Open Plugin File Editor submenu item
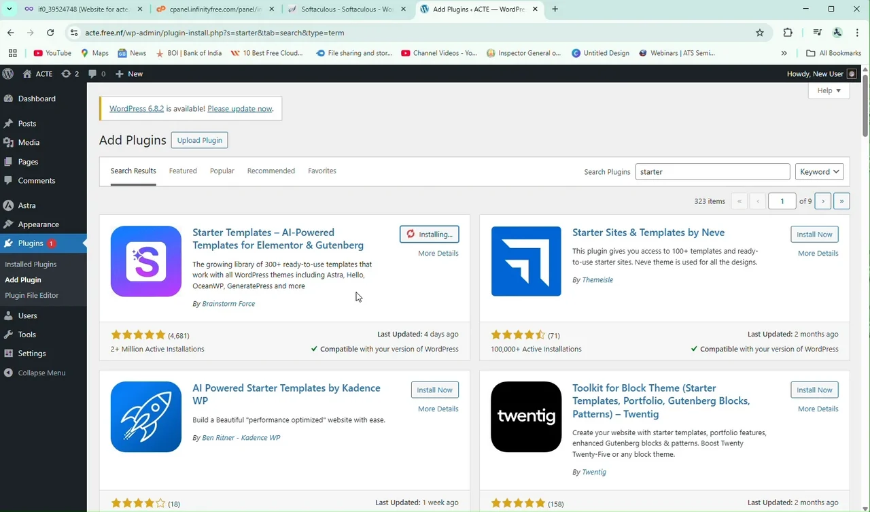 coord(32,295)
